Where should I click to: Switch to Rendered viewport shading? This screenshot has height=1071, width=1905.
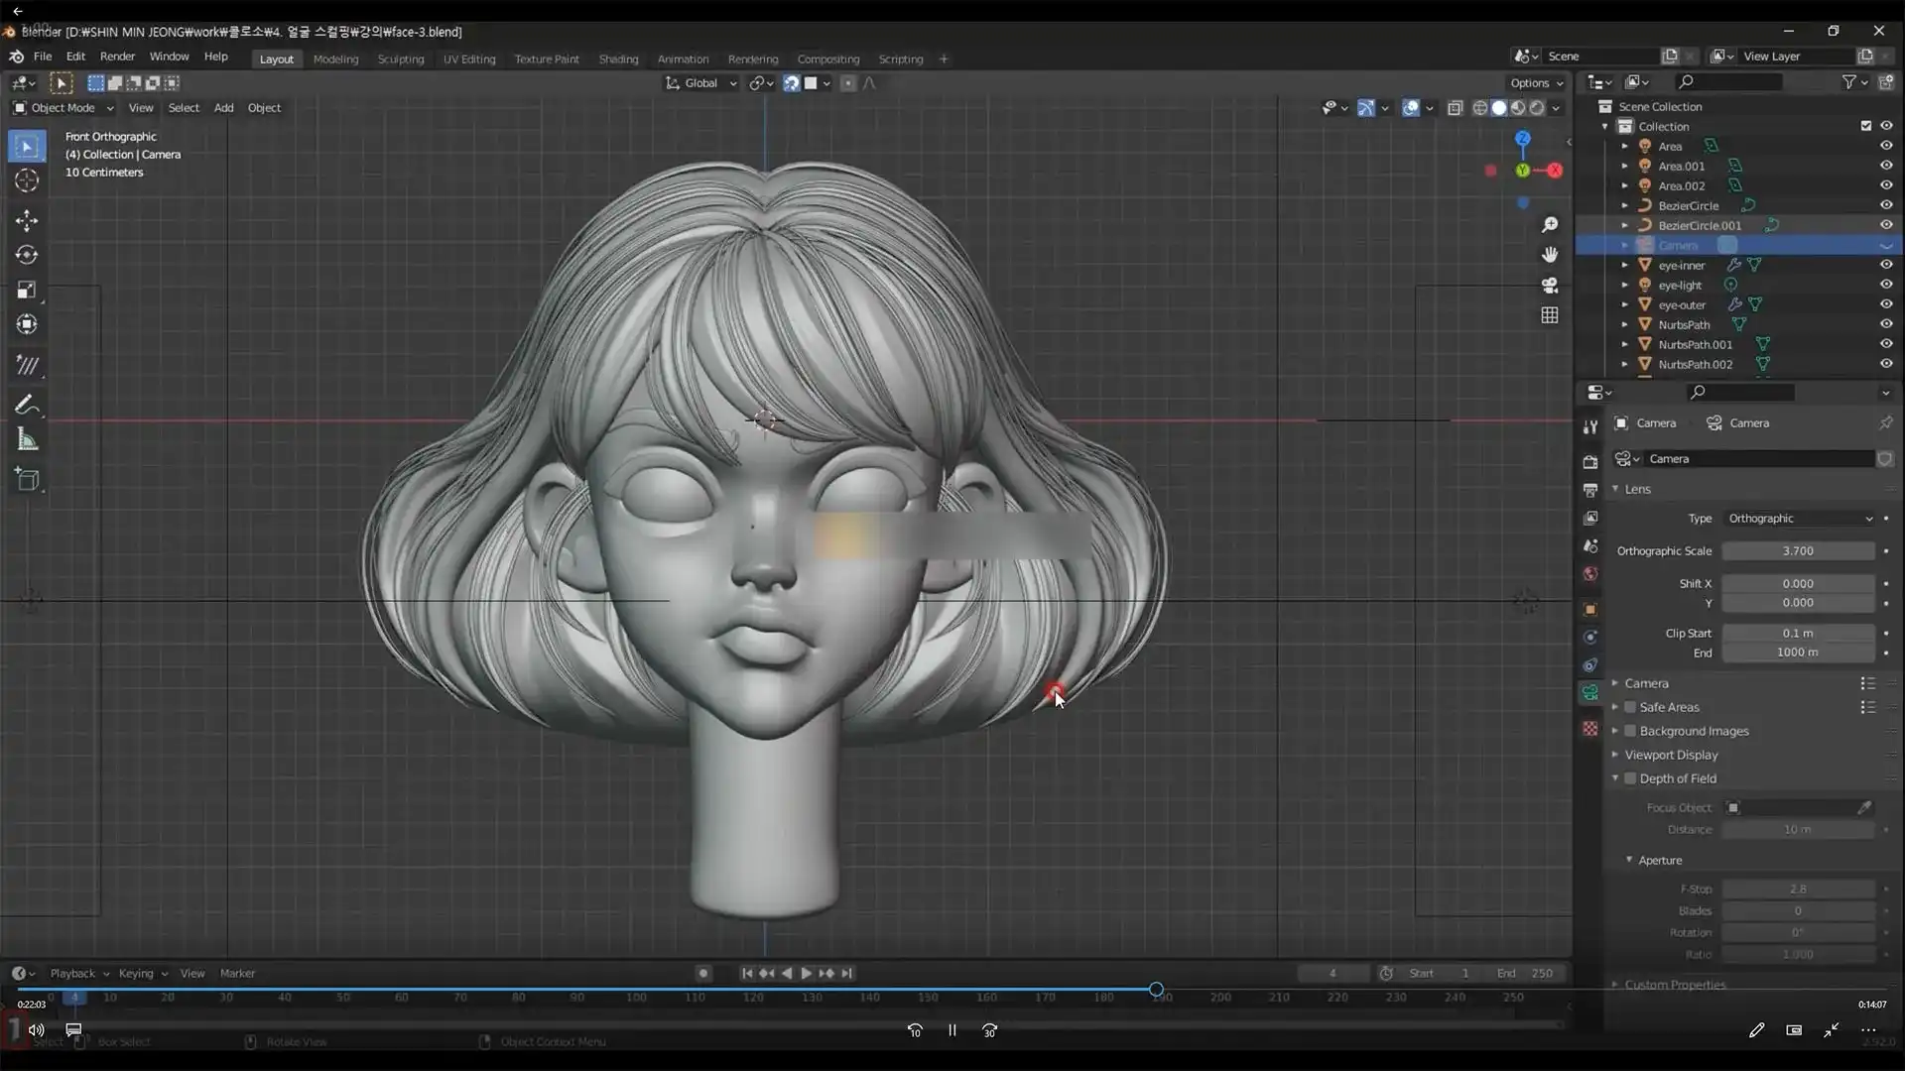click(1536, 108)
